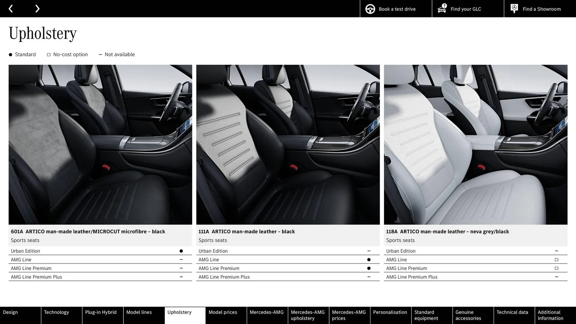Switch to the Genuine accessories tab
Image resolution: width=576 pixels, height=324 pixels.
coord(467,315)
